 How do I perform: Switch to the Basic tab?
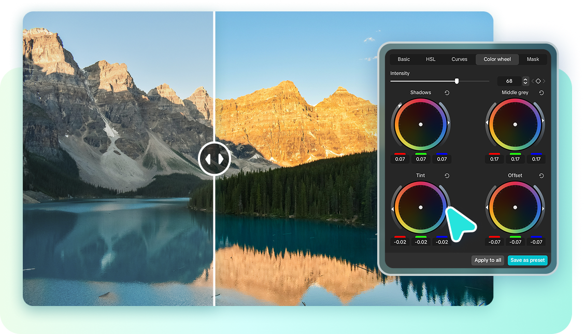[x=404, y=59]
